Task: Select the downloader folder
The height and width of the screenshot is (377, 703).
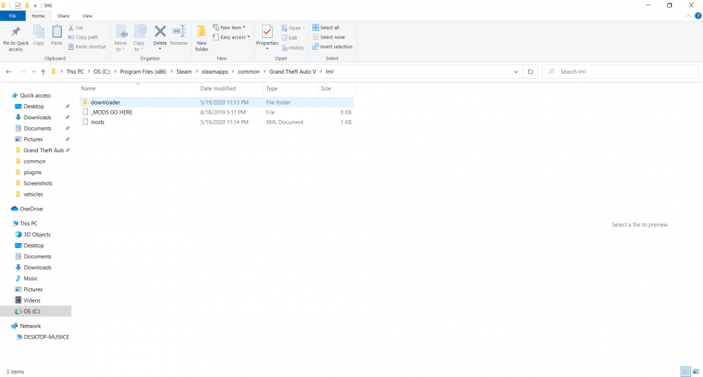Action: pyautogui.click(x=217, y=102)
